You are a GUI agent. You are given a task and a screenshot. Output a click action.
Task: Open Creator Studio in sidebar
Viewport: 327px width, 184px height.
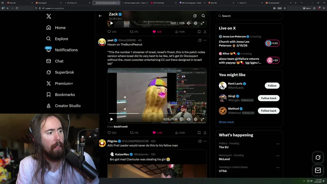pos(63,106)
